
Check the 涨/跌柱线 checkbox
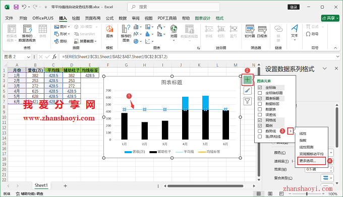(260, 137)
